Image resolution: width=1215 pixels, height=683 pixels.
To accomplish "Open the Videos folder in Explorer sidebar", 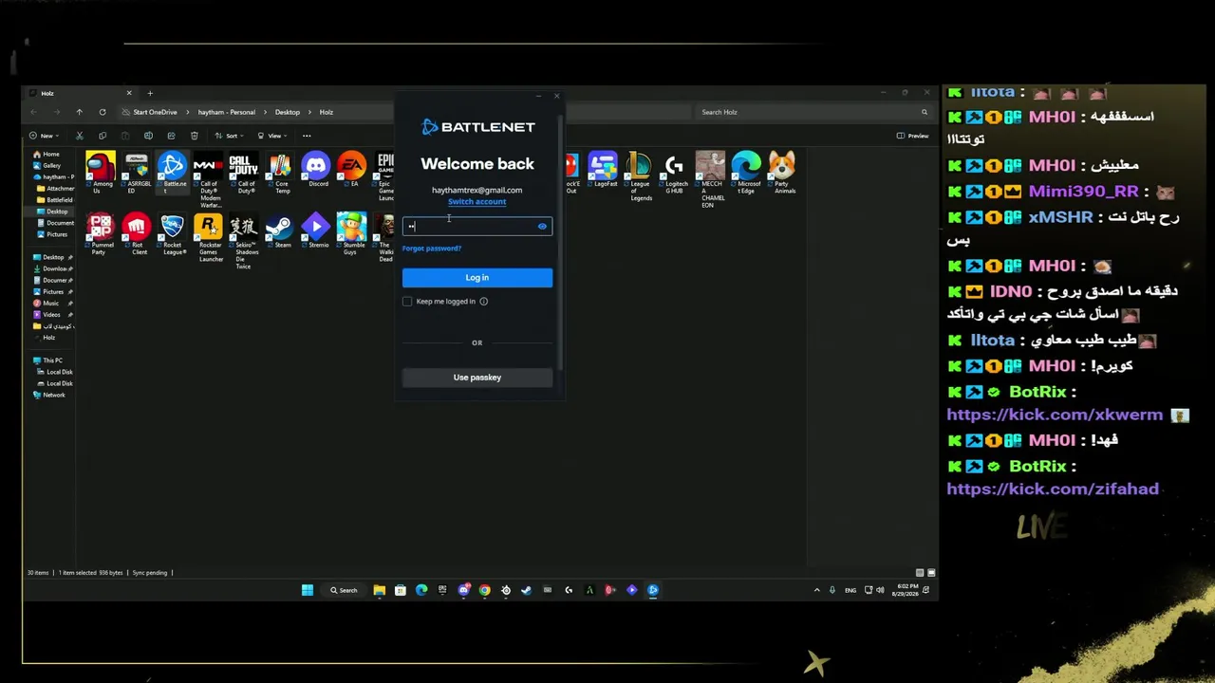I will pos(47,315).
